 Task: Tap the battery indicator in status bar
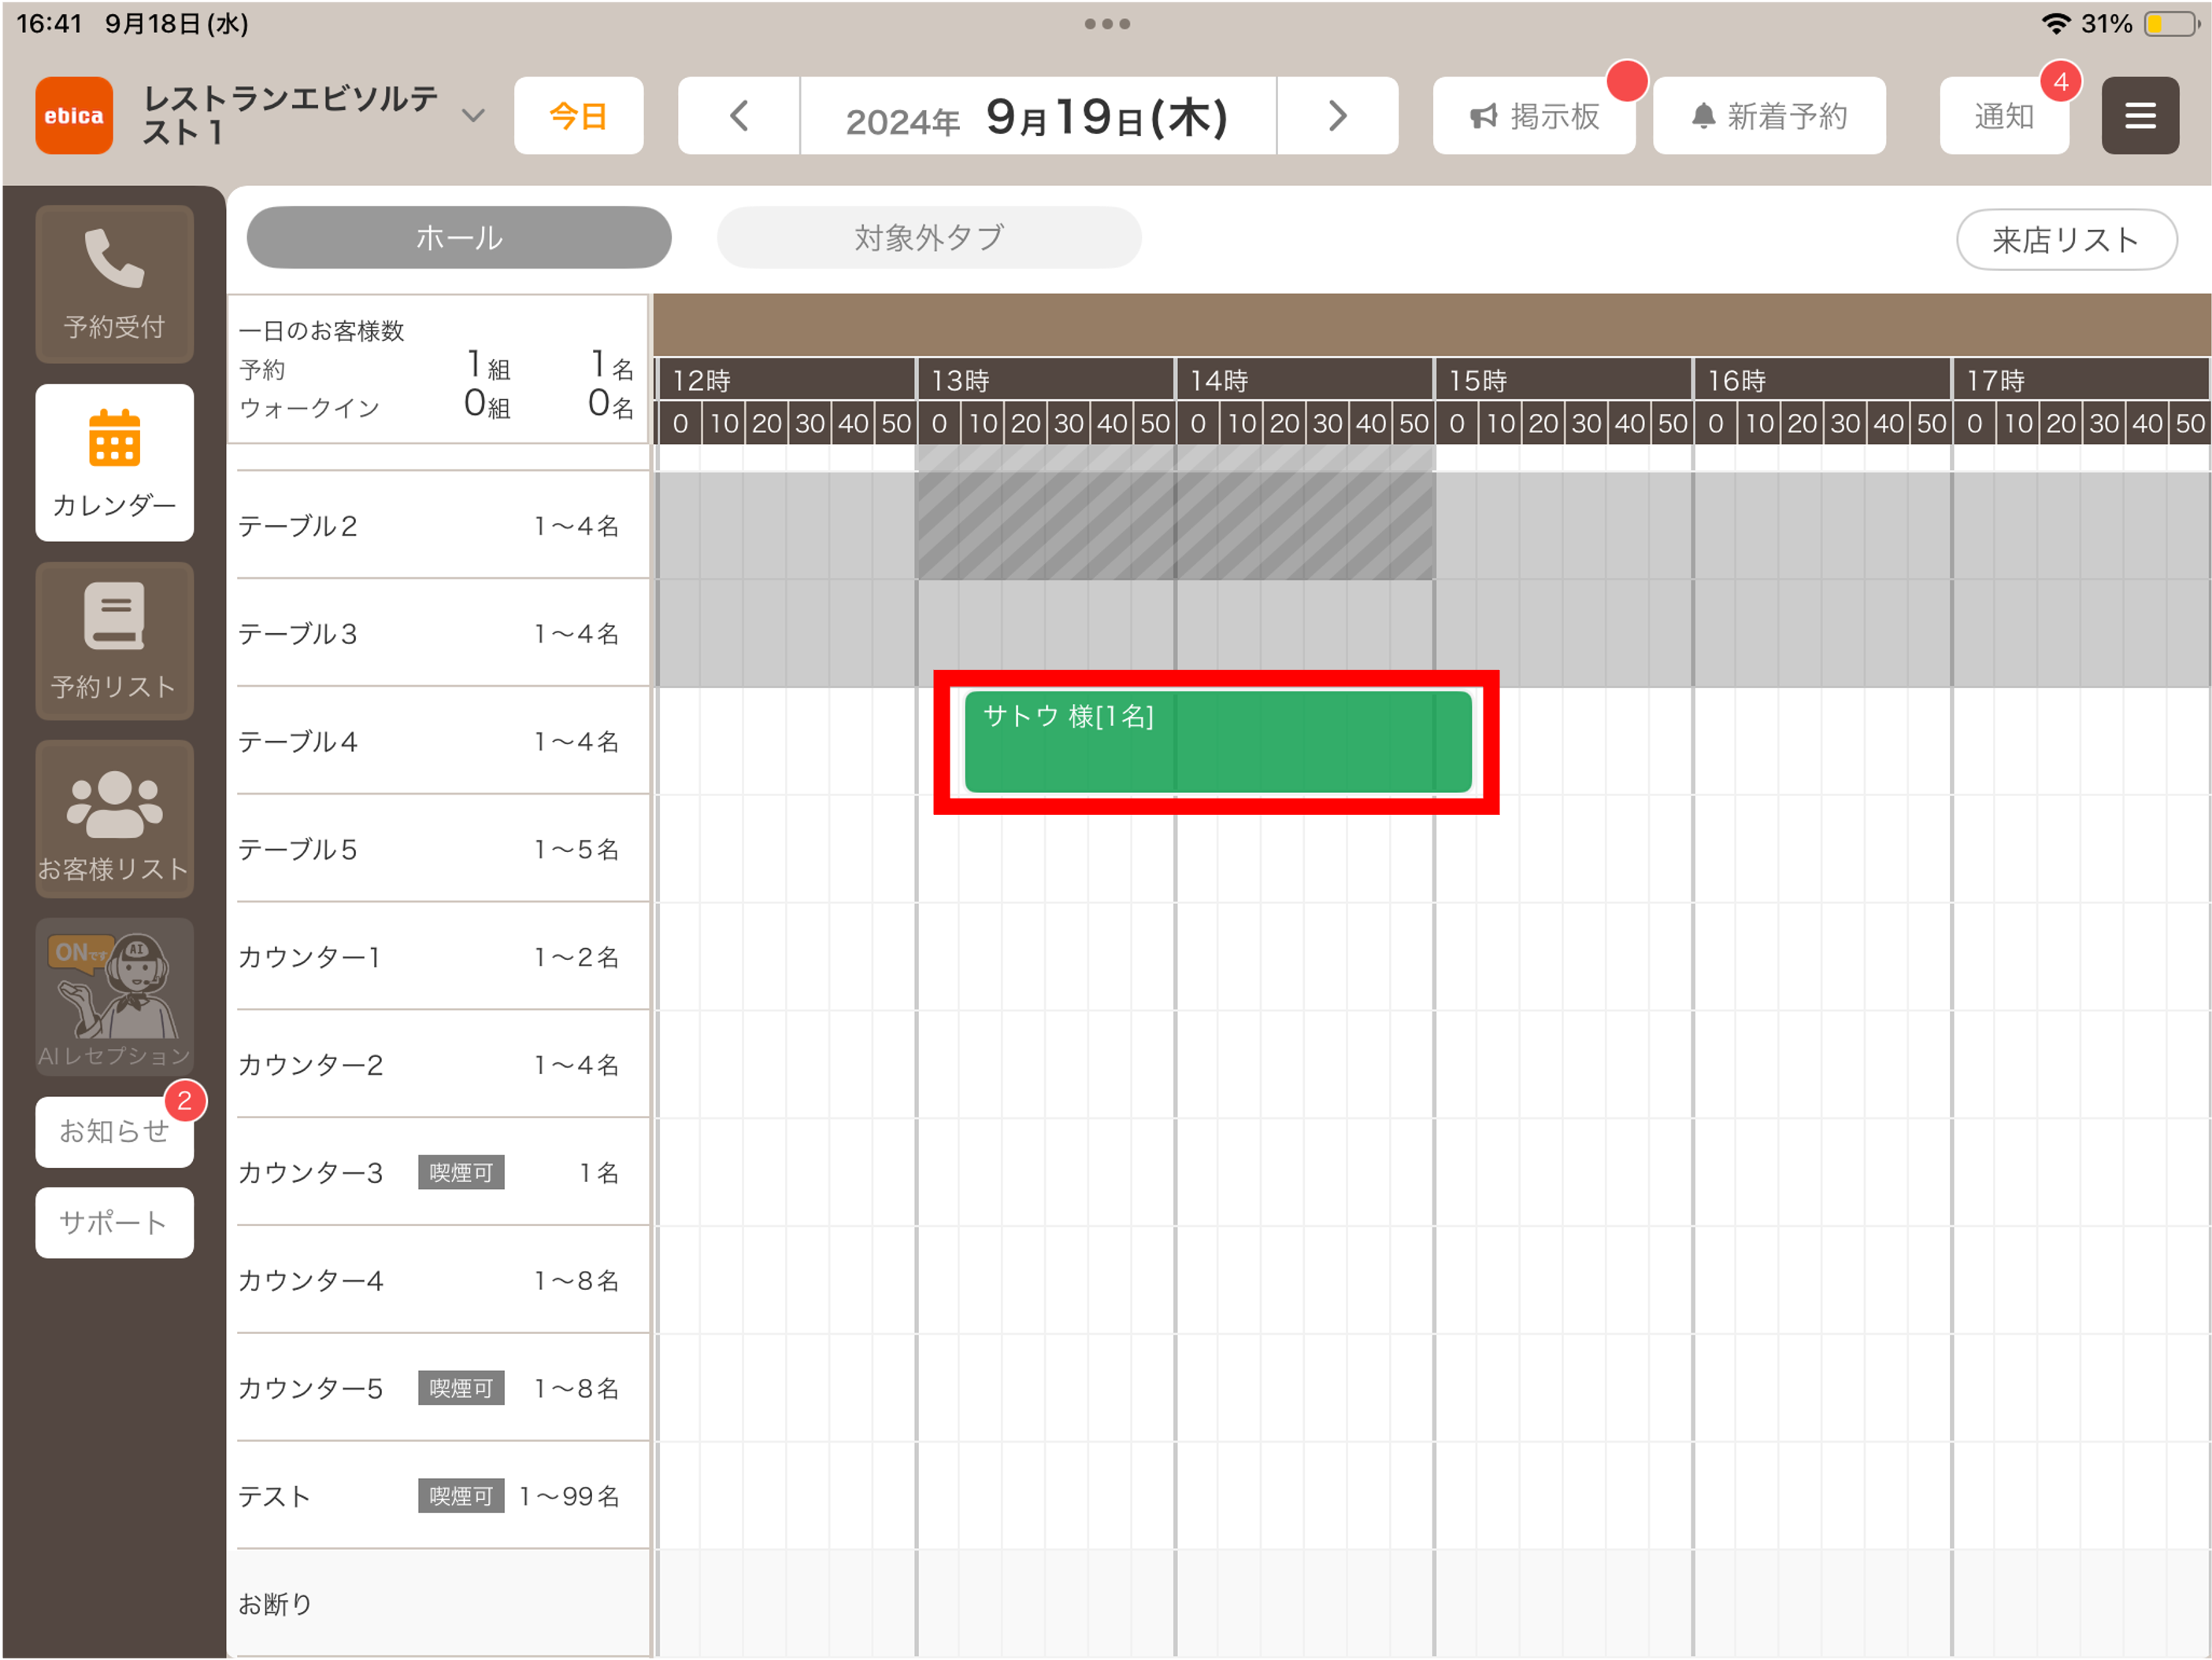(x=2172, y=23)
